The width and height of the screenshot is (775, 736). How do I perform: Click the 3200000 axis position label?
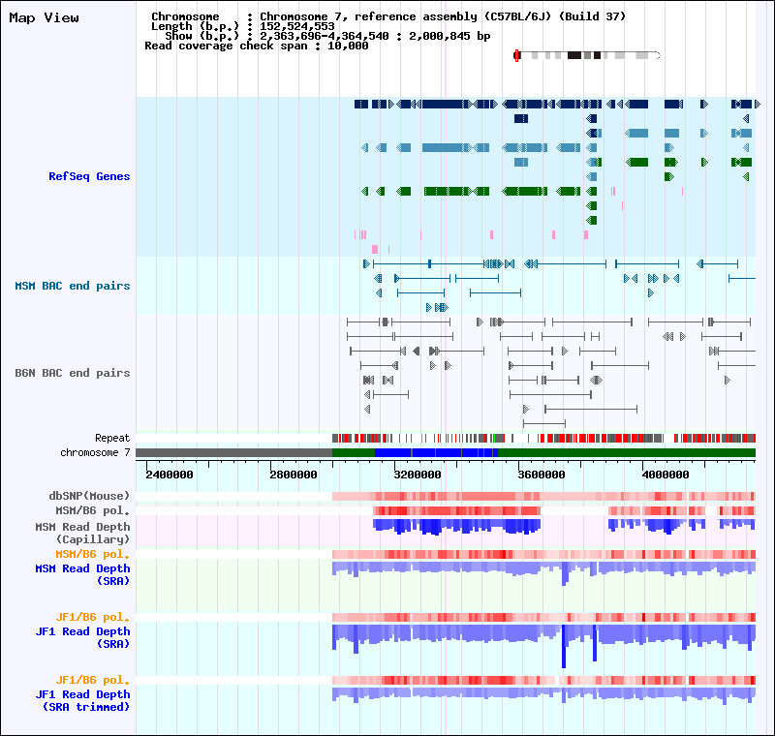418,475
